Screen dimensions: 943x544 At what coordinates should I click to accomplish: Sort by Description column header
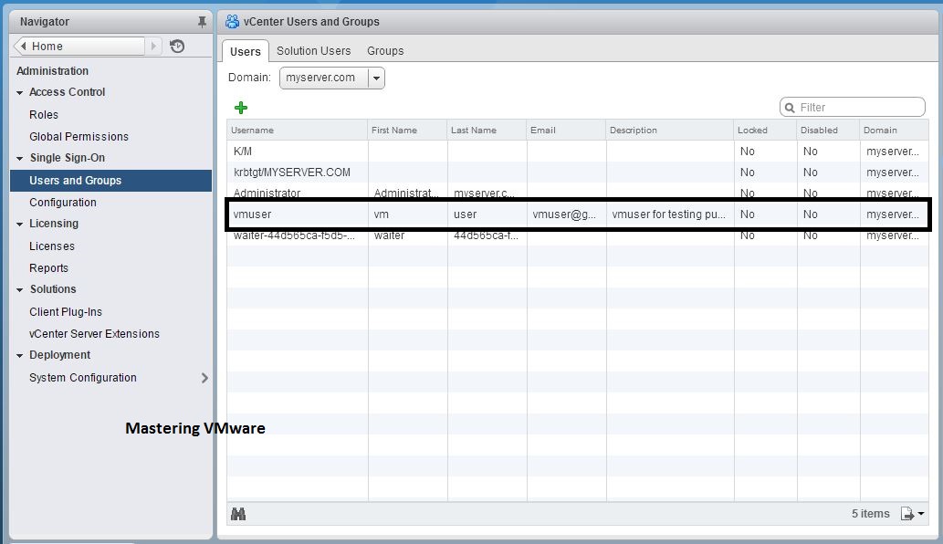tap(669, 130)
